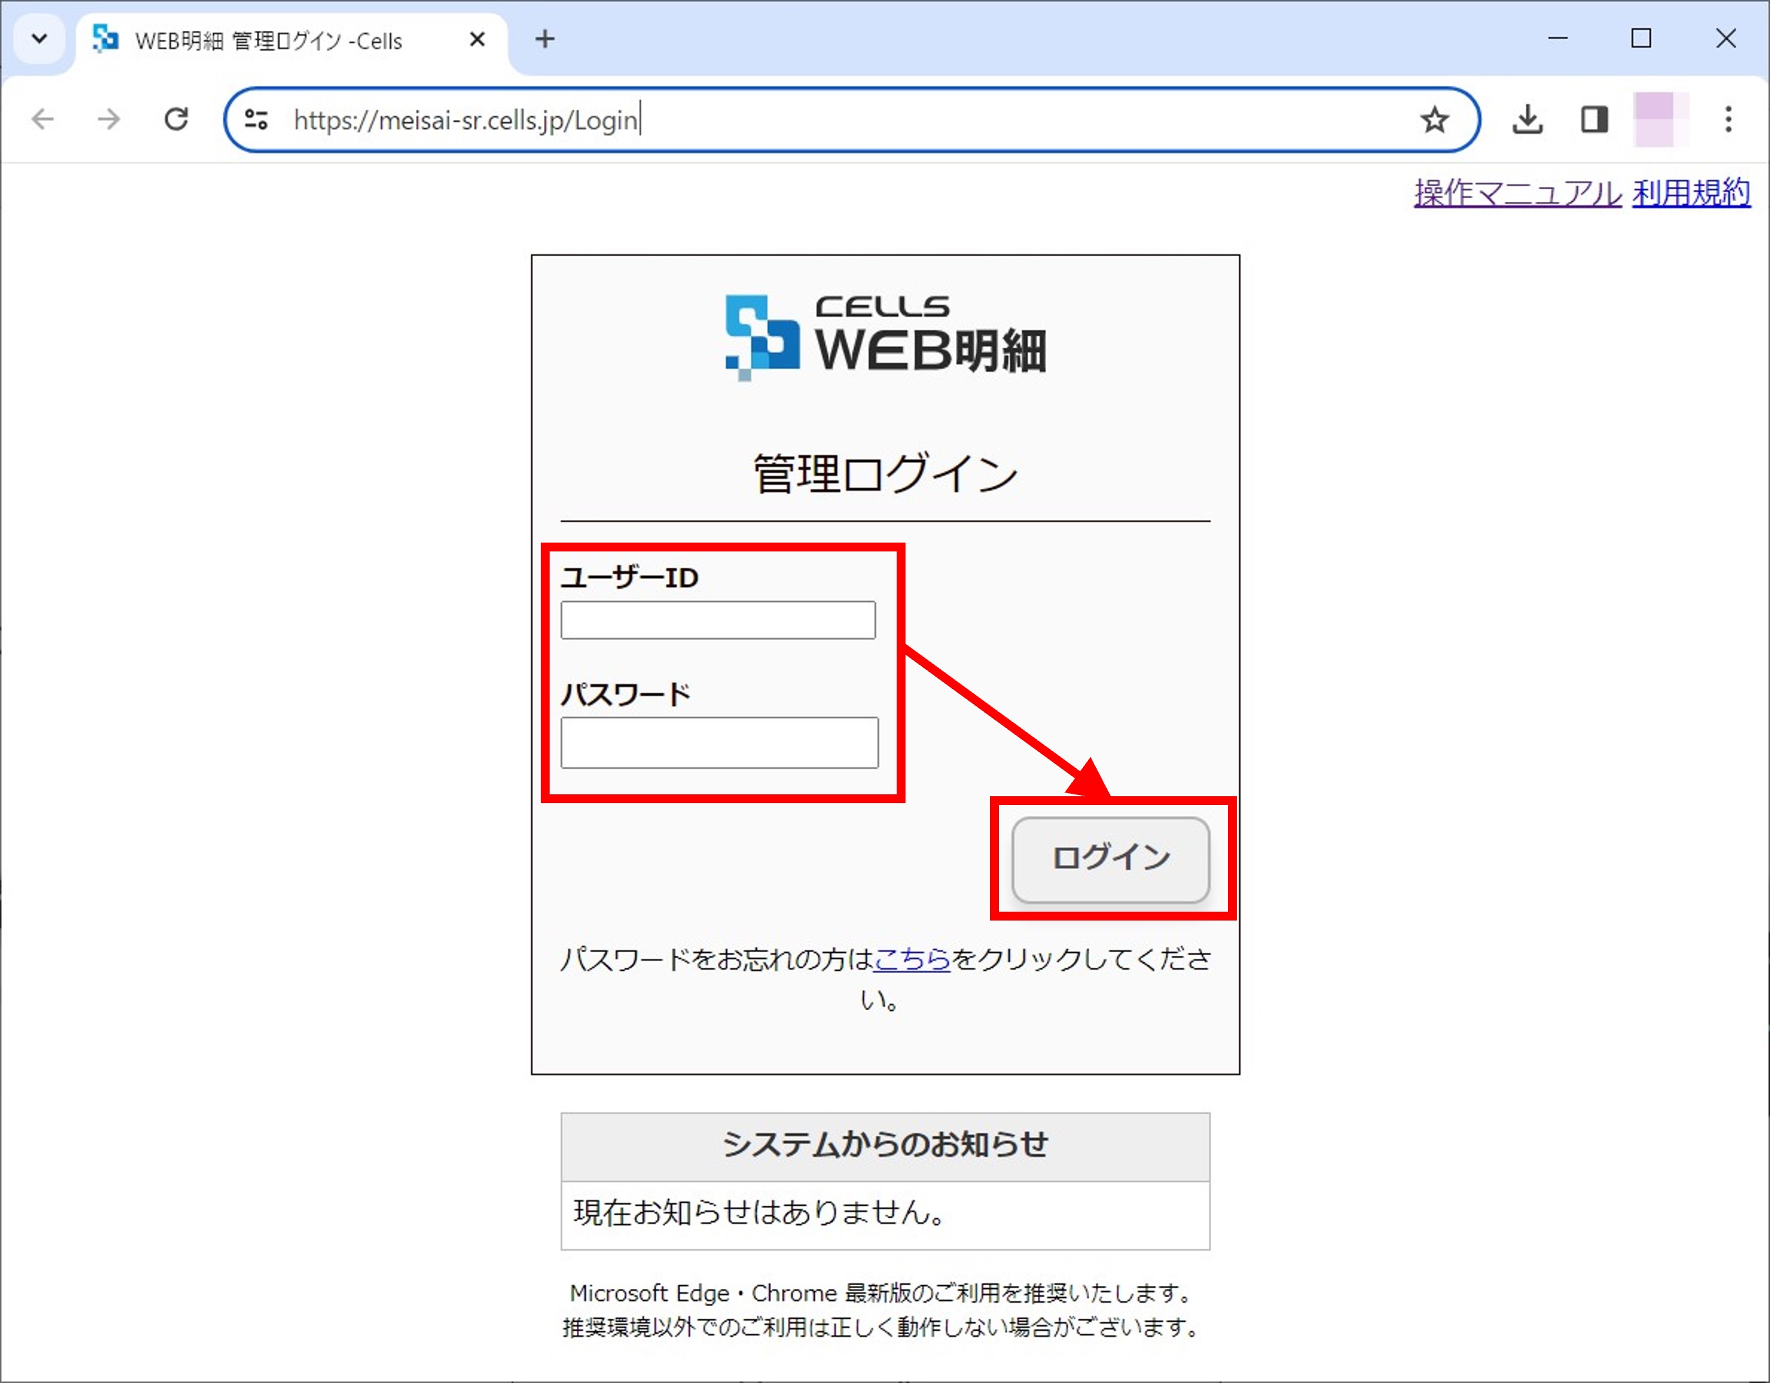Reload the login page
The height and width of the screenshot is (1383, 1770).
[x=176, y=120]
